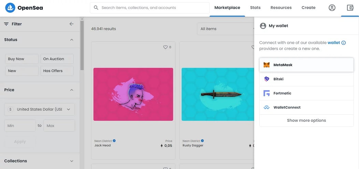Collapse the Price section chevron
Screen dimensions: 359x169
coord(72,90)
